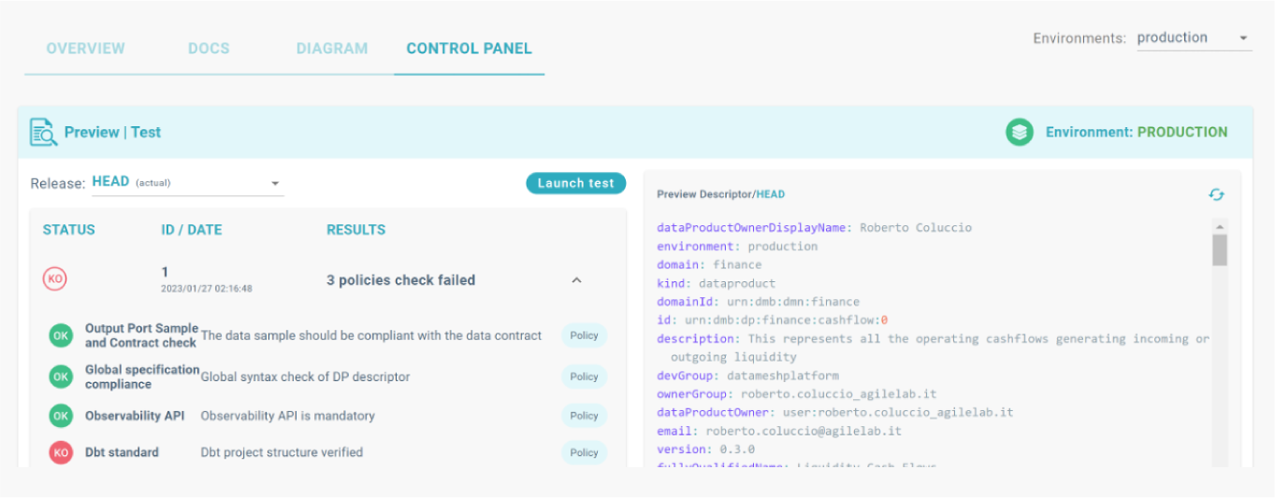The image size is (1275, 498).
Task: Click 'Dbt project structure verified' description
Action: click(x=282, y=452)
